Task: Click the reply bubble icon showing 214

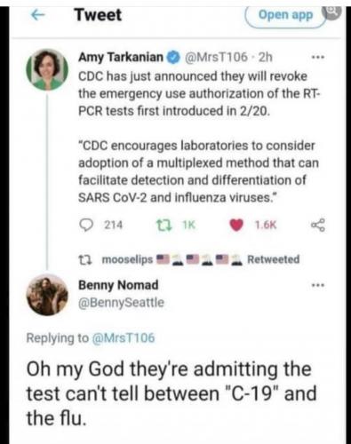Action: tap(86, 226)
